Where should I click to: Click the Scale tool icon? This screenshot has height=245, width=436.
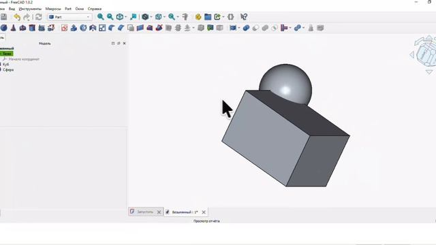click(x=102, y=28)
